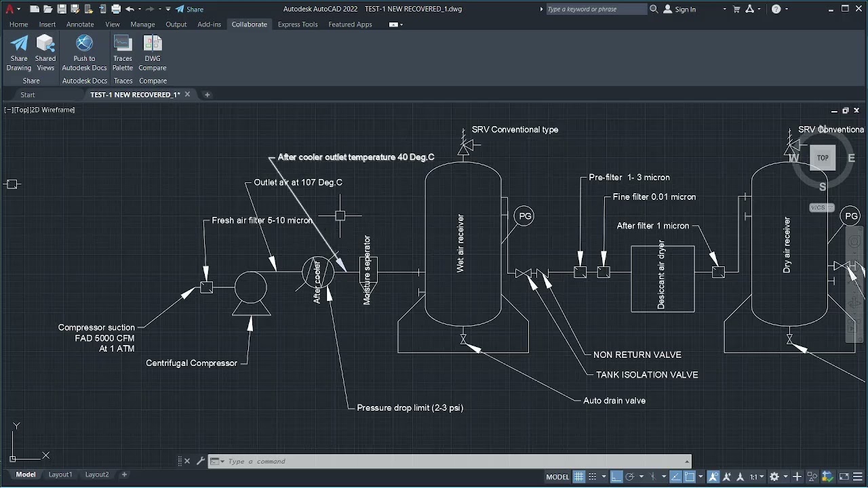This screenshot has width=868, height=488.
Task: Click Sign In button
Action: click(x=679, y=9)
